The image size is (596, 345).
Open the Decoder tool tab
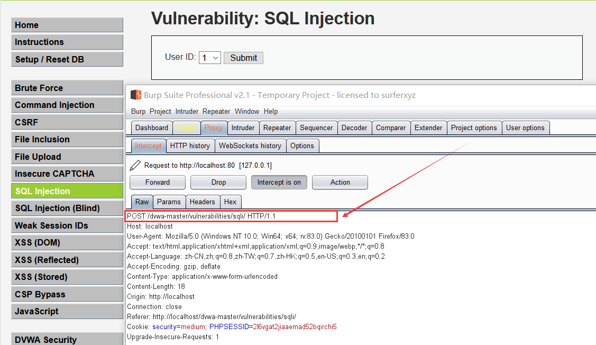pos(354,128)
